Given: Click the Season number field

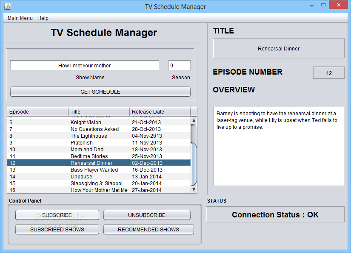Looking at the screenshot, I should pos(179,66).
